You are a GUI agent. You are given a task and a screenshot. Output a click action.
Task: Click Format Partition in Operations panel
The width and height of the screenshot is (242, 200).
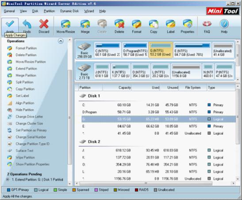pos(26,48)
